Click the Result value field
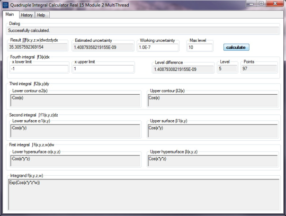This screenshot has width=286, height=216. (x=38, y=47)
